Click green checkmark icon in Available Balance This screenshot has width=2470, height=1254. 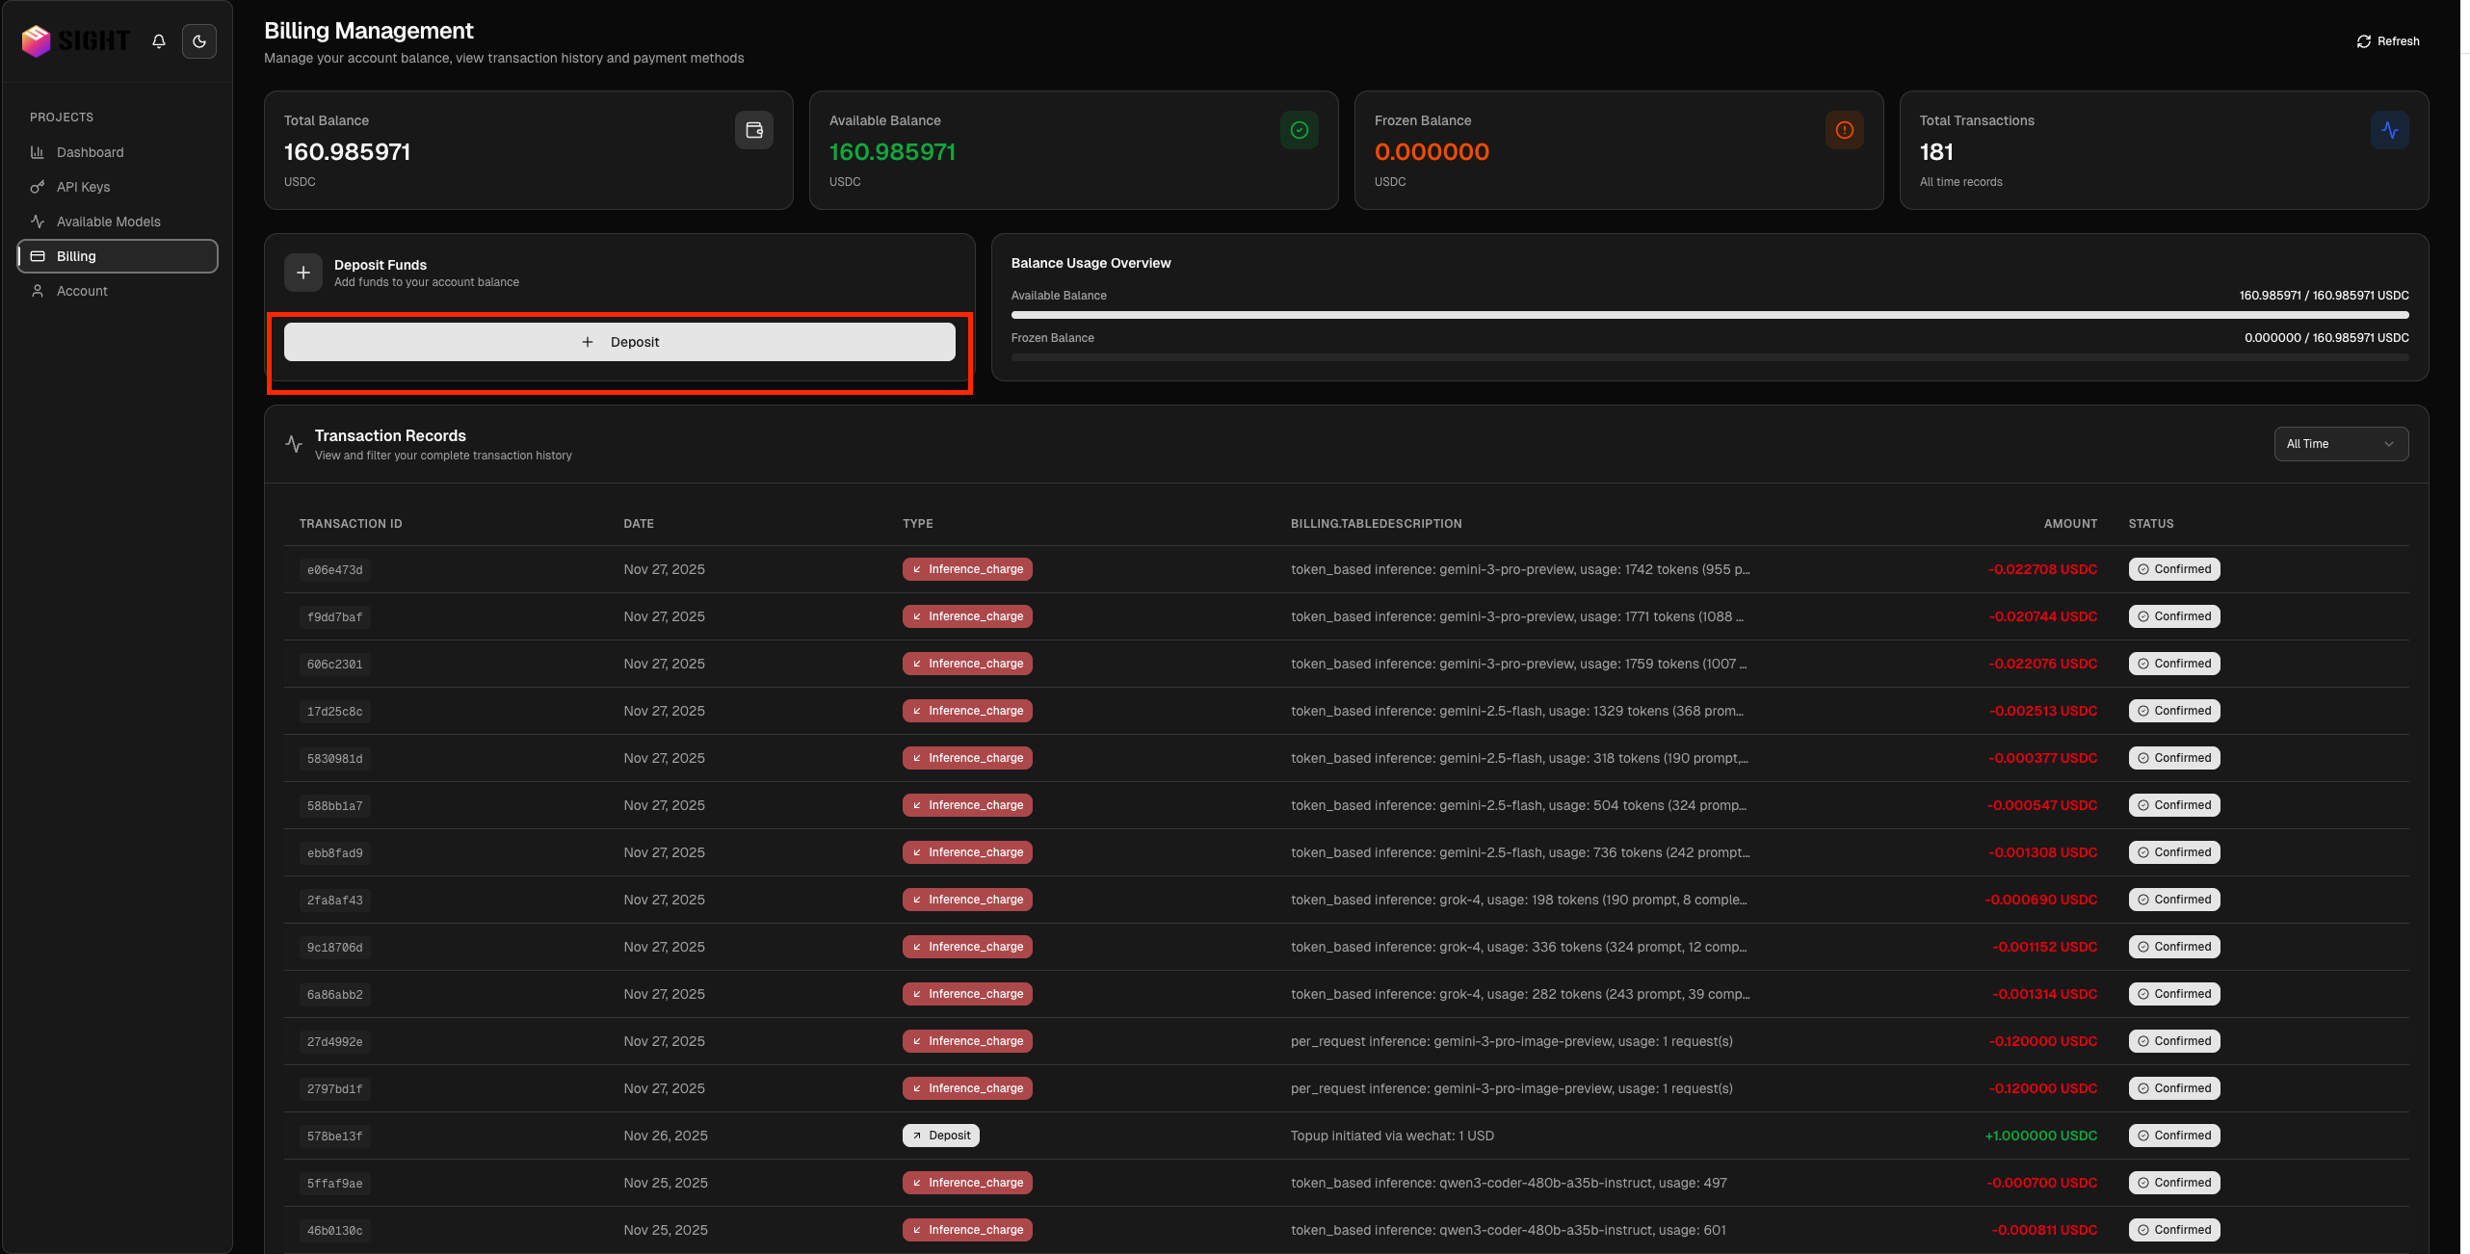(1300, 130)
